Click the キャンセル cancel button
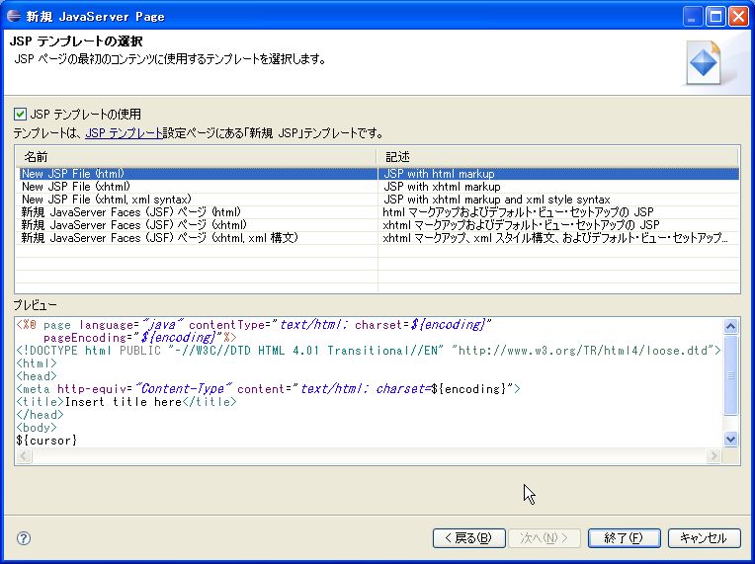 click(x=704, y=538)
